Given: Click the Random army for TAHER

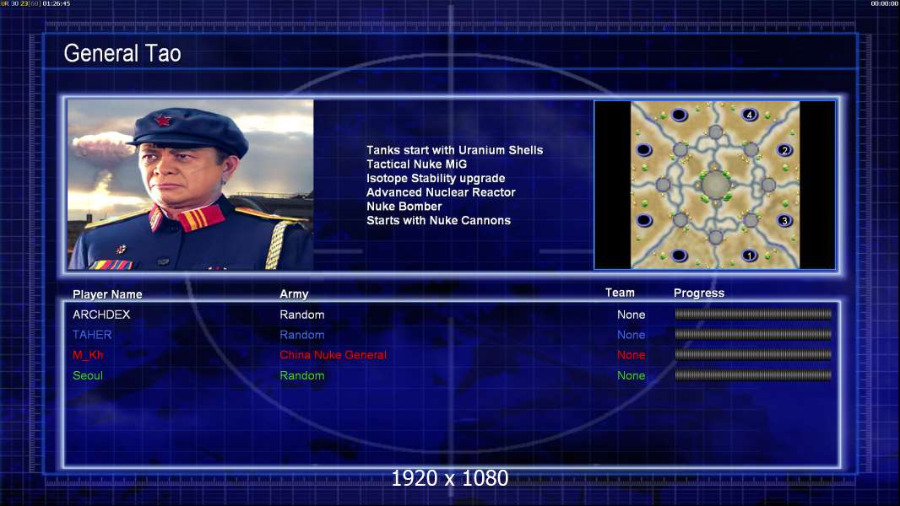Looking at the screenshot, I should click(302, 335).
